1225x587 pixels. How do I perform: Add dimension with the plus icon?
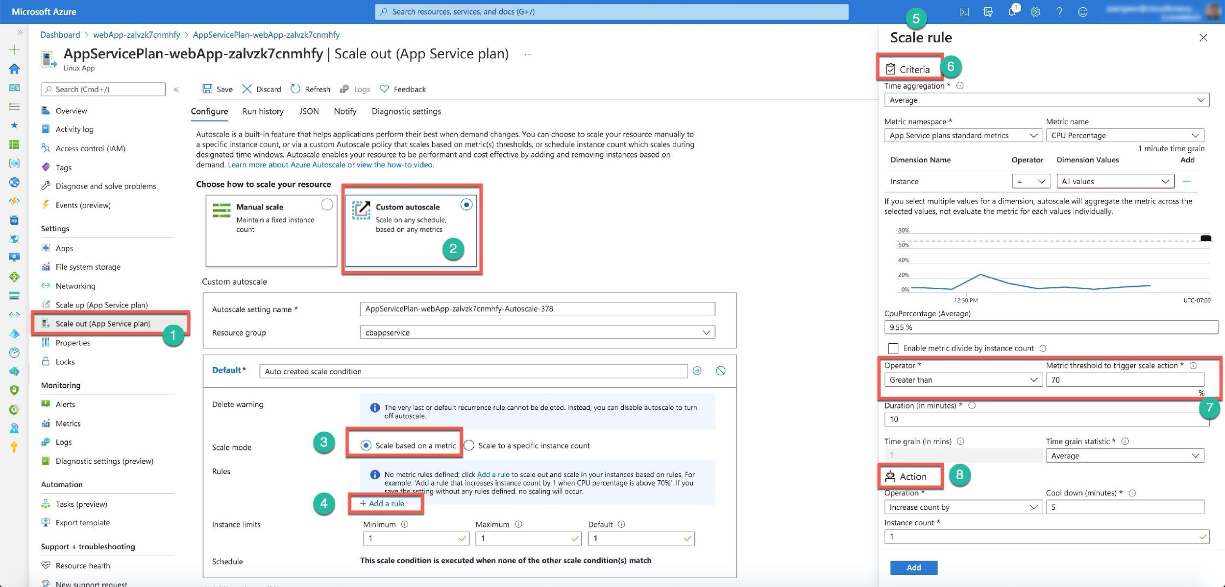(1186, 182)
